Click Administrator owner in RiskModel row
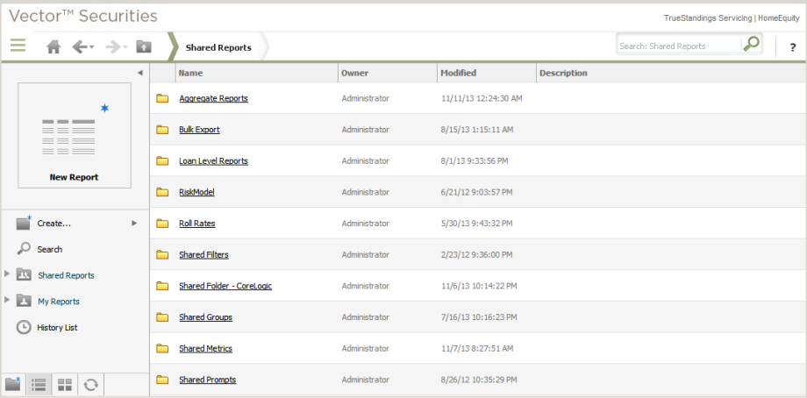 click(x=366, y=192)
